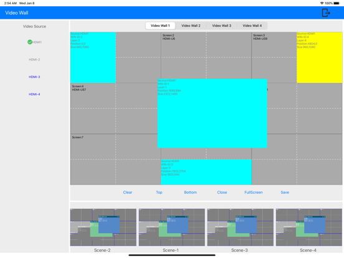This screenshot has width=344, height=258.
Task: Tap the logout icon in header
Action: (x=326, y=12)
